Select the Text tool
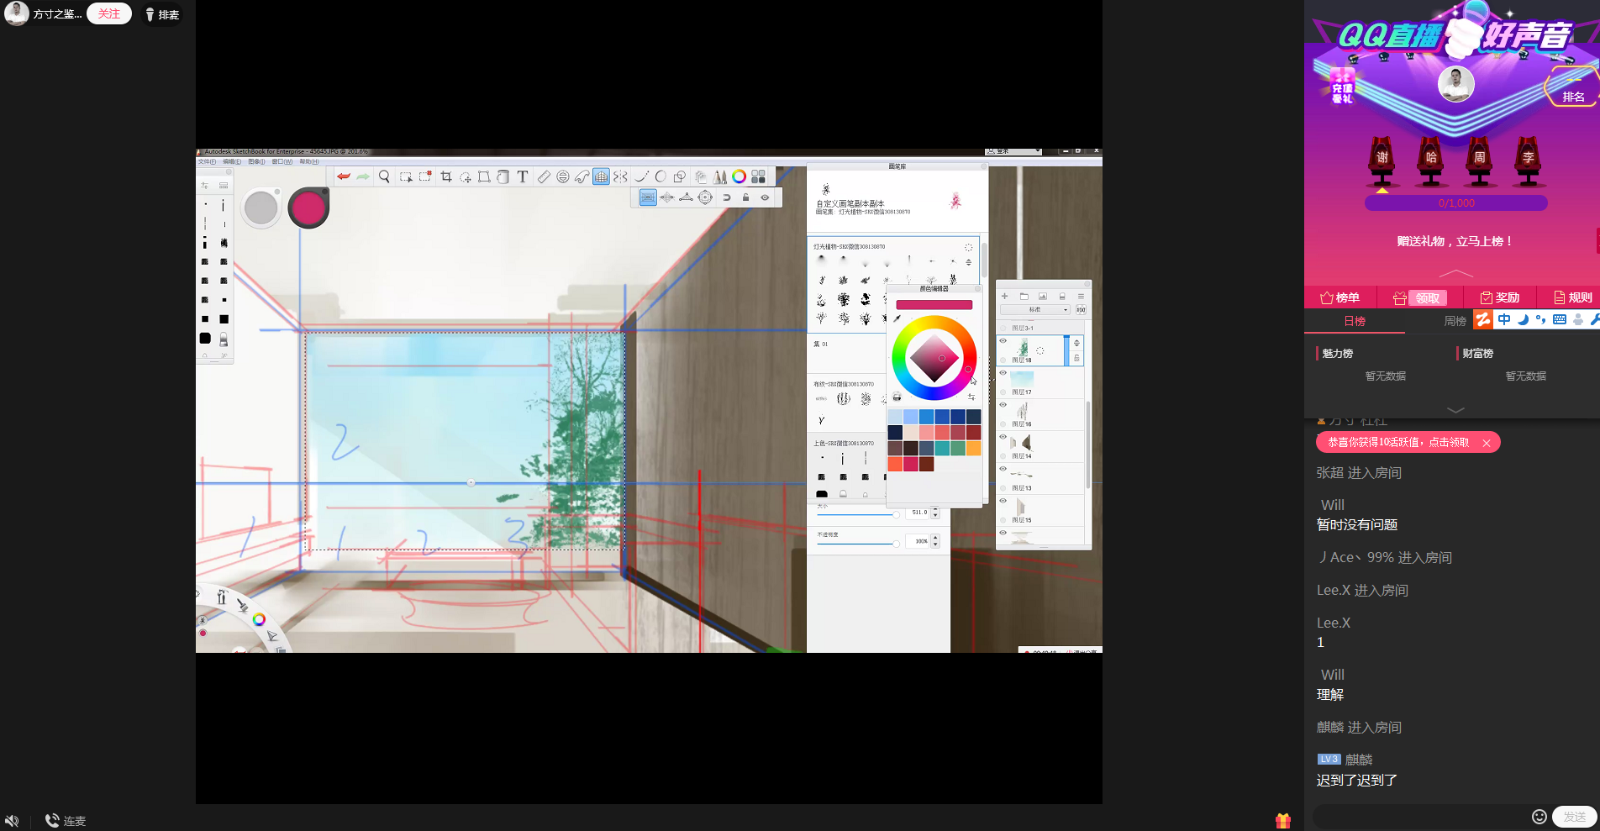This screenshot has height=831, width=1600. (523, 176)
